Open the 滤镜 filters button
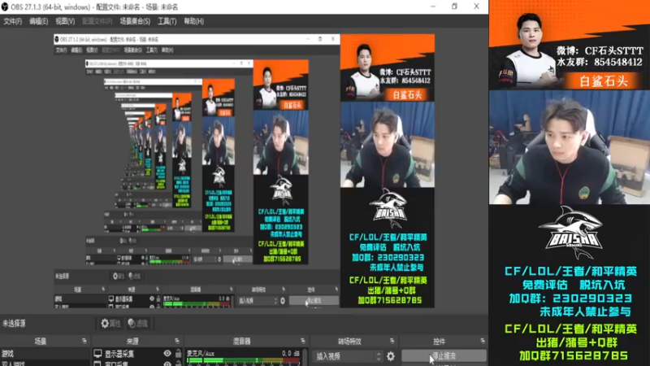 [x=138, y=323]
